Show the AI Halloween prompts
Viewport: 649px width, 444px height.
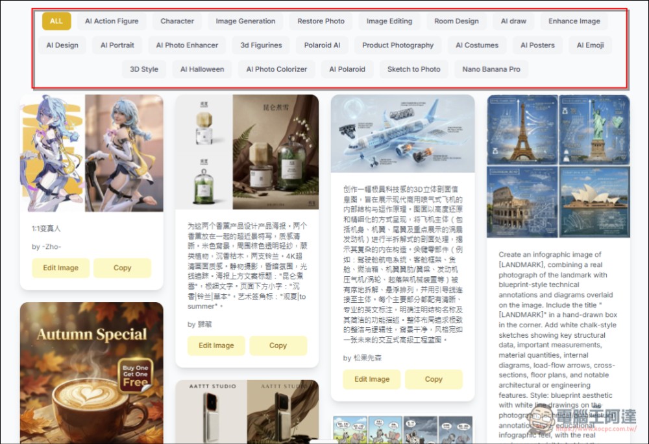[202, 69]
